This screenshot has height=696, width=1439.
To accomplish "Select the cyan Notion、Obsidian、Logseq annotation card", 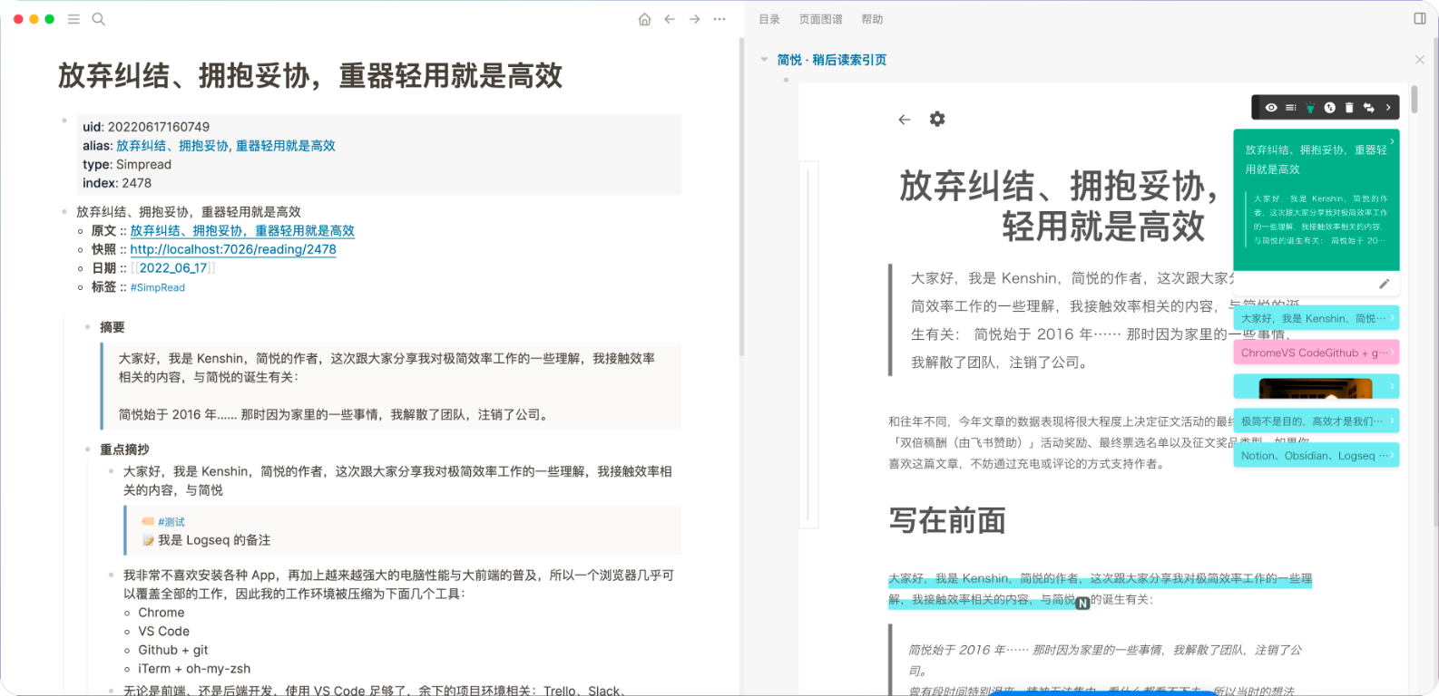I will (x=1316, y=456).
